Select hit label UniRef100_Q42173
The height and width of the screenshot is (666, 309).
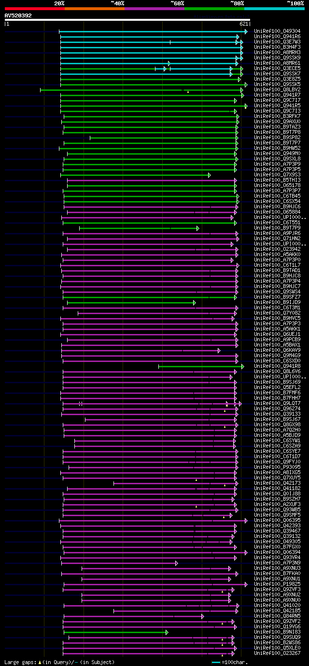point(277,483)
